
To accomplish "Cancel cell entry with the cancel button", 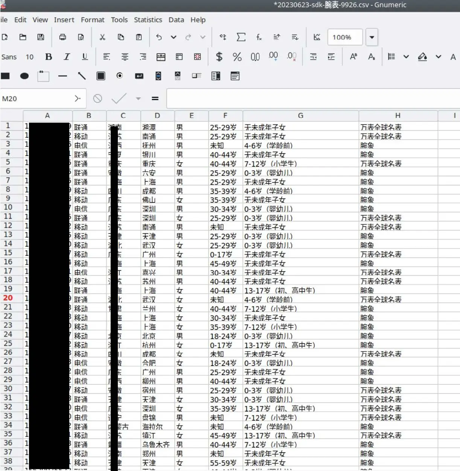I will tap(97, 98).
